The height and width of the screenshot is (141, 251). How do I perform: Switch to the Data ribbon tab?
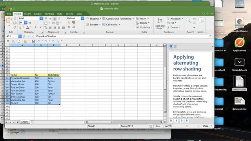pos(60,14)
